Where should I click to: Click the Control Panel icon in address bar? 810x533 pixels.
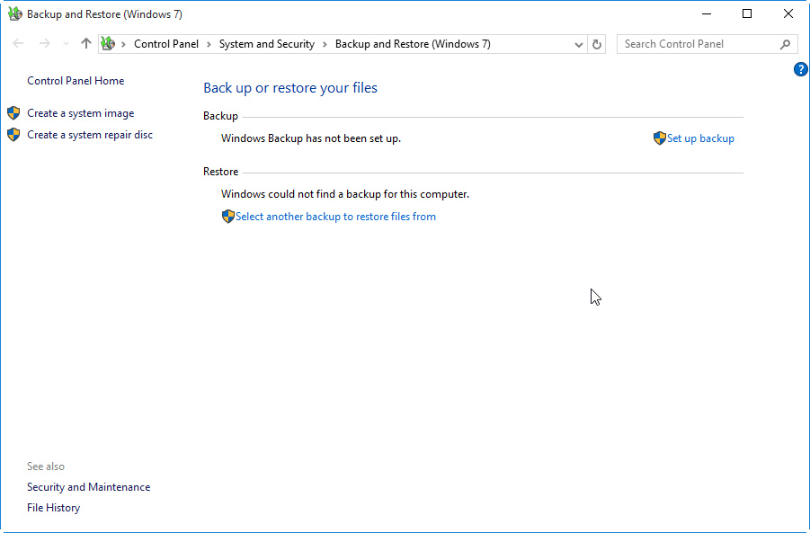coord(108,44)
